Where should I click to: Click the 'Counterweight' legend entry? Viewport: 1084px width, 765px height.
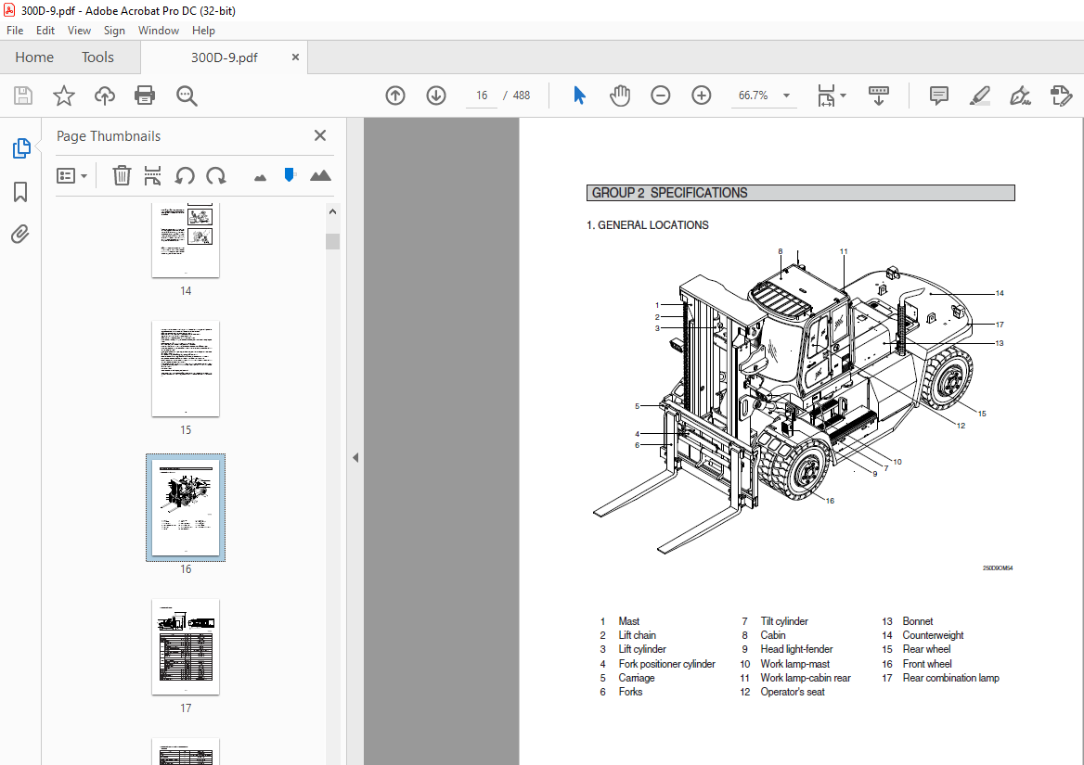933,635
